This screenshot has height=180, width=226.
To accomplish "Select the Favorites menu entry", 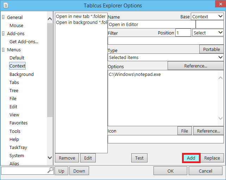I will 18,123.
